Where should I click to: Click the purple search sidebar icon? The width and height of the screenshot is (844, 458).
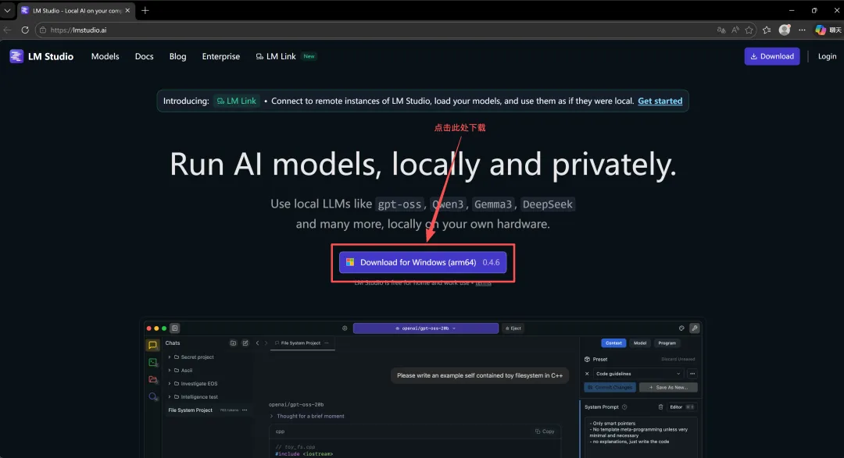[153, 396]
